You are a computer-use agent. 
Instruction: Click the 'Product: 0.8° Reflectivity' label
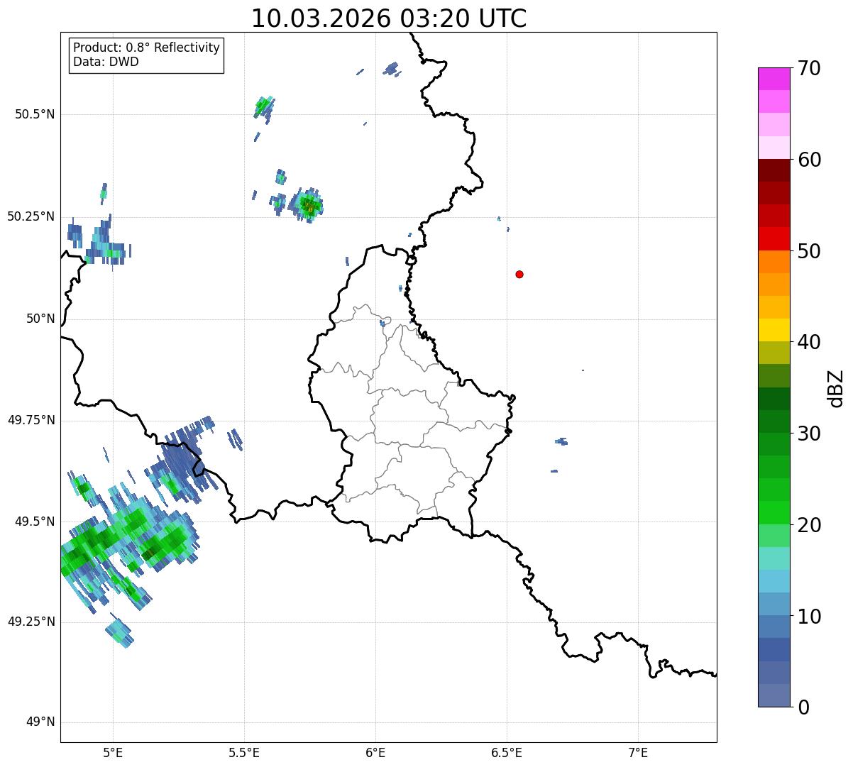147,48
